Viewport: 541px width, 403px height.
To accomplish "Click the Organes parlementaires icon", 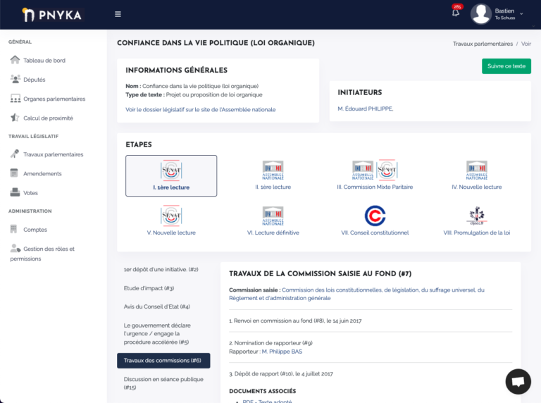I will (x=15, y=99).
